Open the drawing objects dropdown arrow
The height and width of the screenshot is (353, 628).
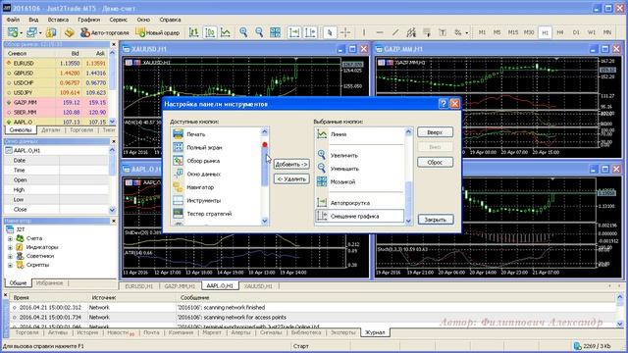[x=467, y=32]
